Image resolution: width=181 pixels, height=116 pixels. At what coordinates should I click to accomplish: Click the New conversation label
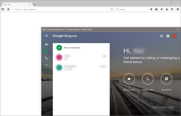pos(72,48)
